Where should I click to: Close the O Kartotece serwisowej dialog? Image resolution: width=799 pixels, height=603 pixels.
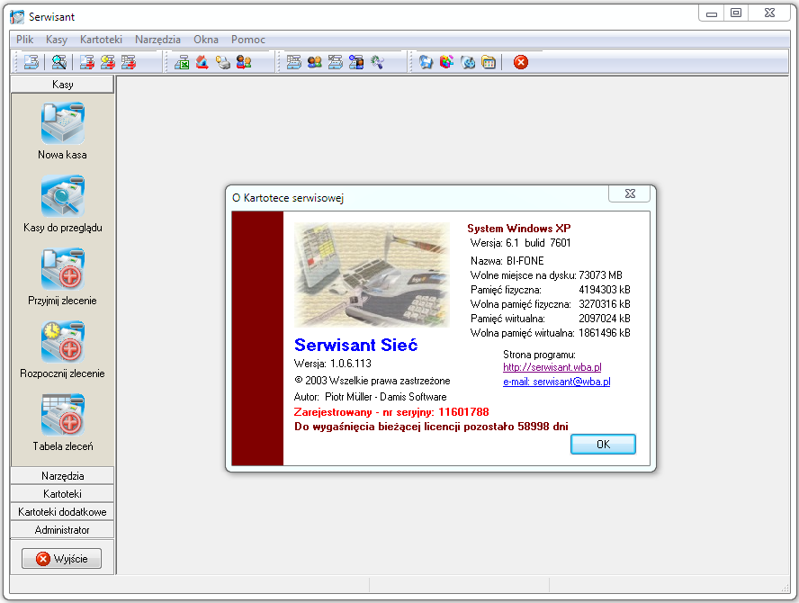point(630,193)
